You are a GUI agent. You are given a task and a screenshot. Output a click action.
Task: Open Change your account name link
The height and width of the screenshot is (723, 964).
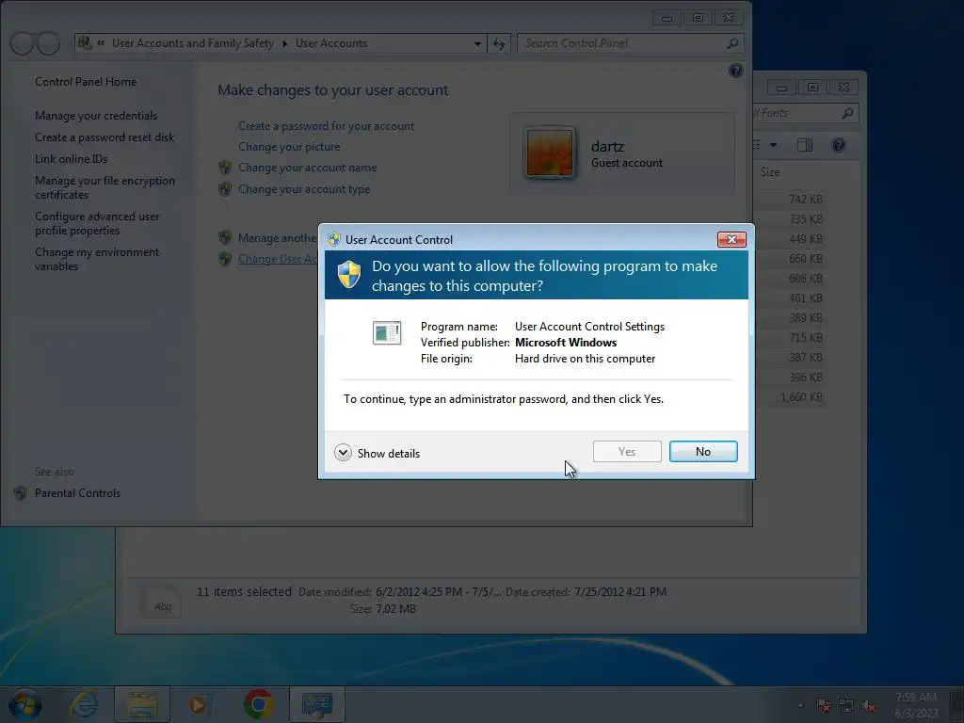[308, 168]
